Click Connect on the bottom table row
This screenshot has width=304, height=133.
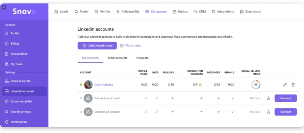(285, 112)
